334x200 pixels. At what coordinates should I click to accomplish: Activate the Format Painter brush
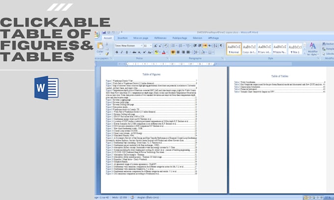click(107, 54)
